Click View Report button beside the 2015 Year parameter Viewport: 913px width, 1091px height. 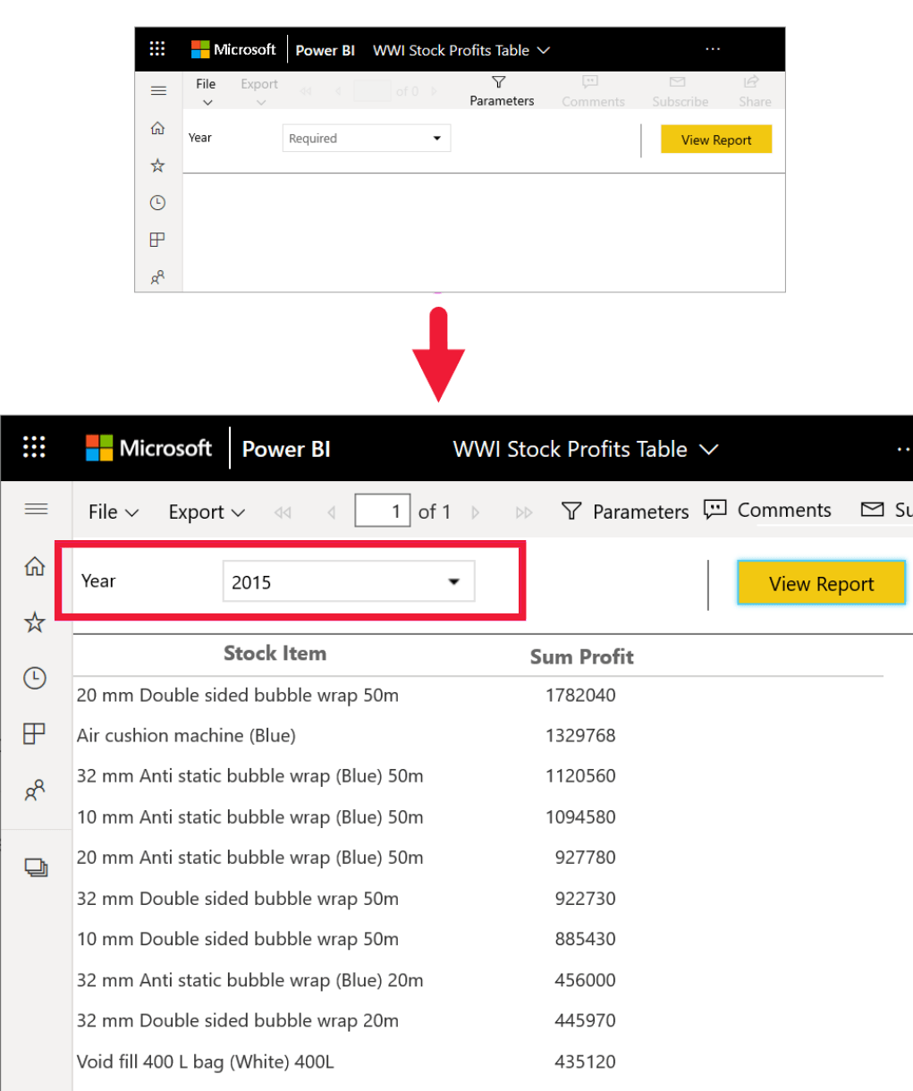pos(821,583)
